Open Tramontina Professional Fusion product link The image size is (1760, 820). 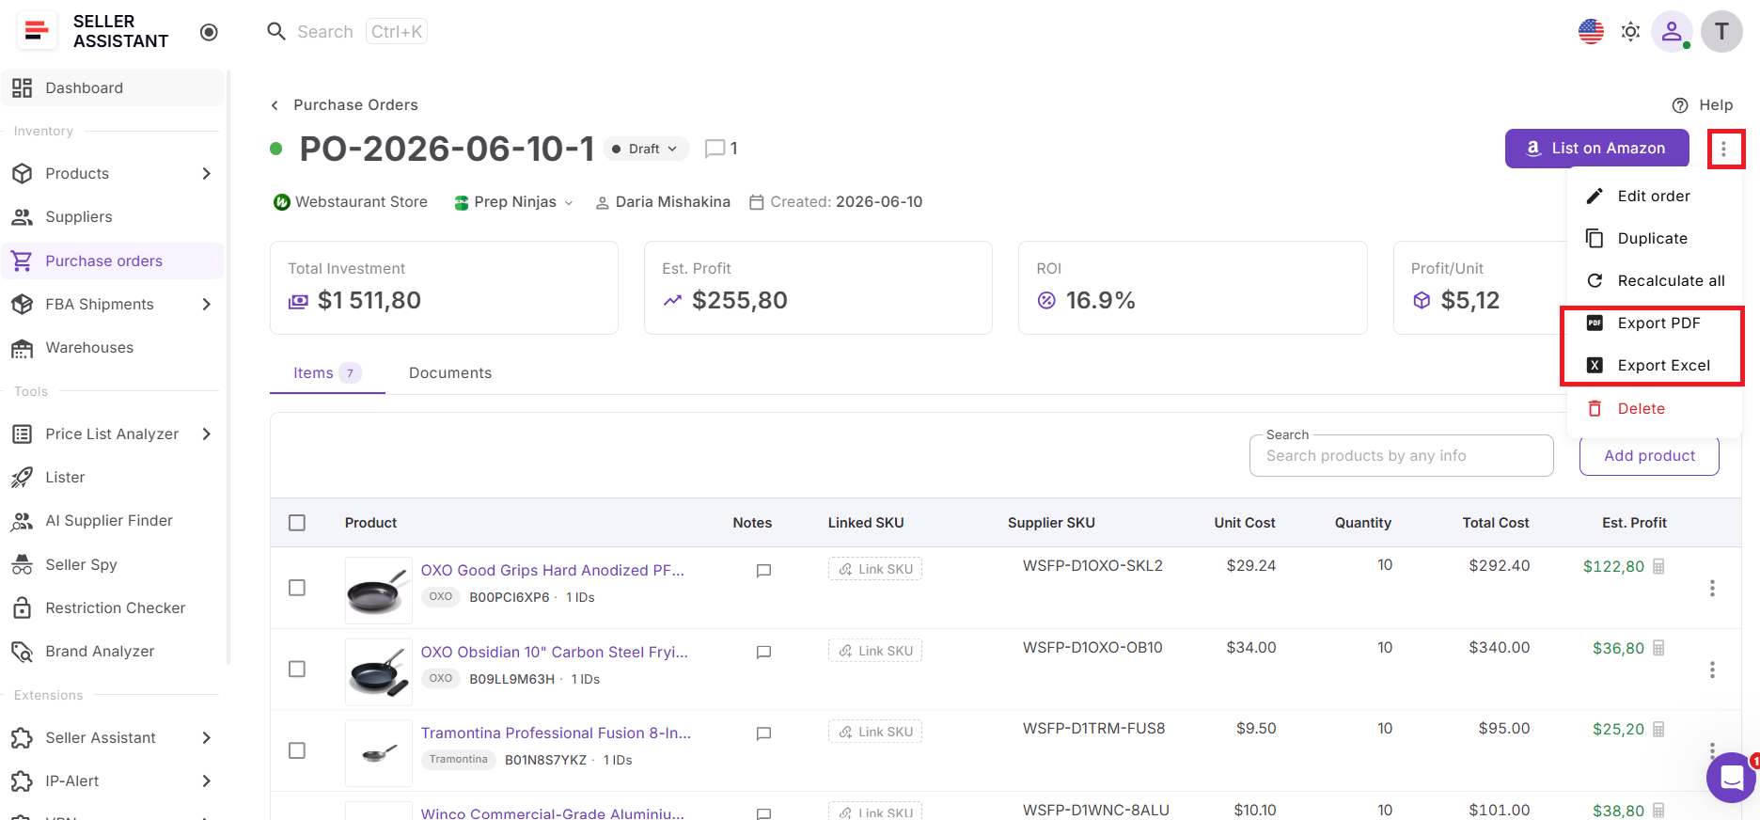point(556,733)
